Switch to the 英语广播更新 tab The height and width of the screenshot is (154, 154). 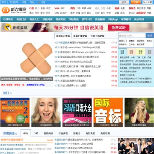tap(80, 36)
